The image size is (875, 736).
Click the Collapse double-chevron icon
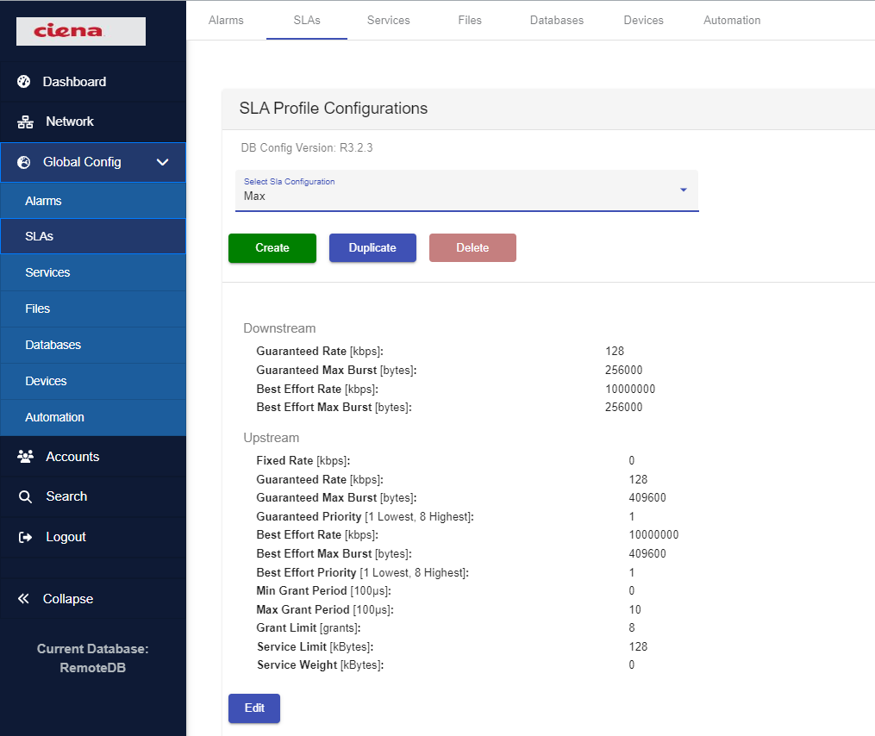click(23, 599)
